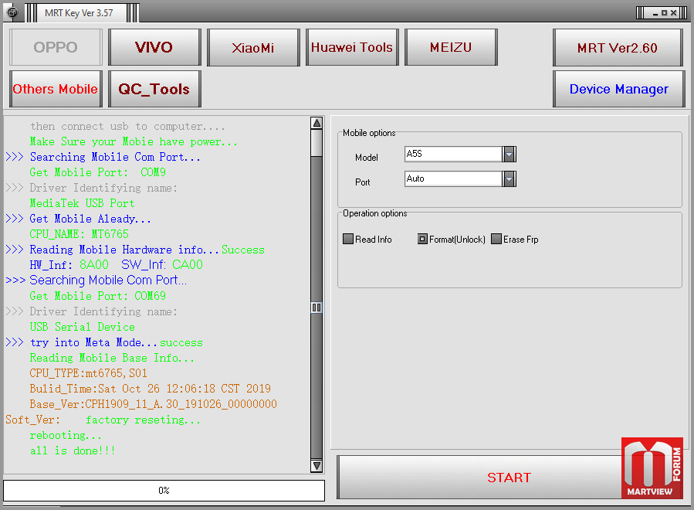
Task: Click the scrollbar up arrow in log panel
Action: pos(317,123)
